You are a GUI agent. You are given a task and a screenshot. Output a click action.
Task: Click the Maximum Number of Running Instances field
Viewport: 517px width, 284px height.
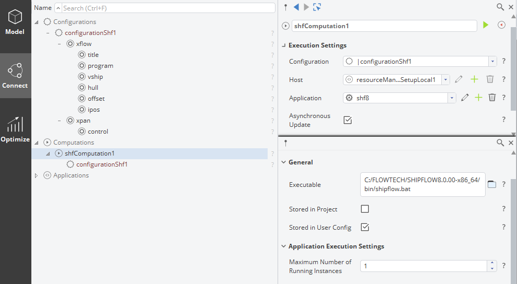click(424, 266)
